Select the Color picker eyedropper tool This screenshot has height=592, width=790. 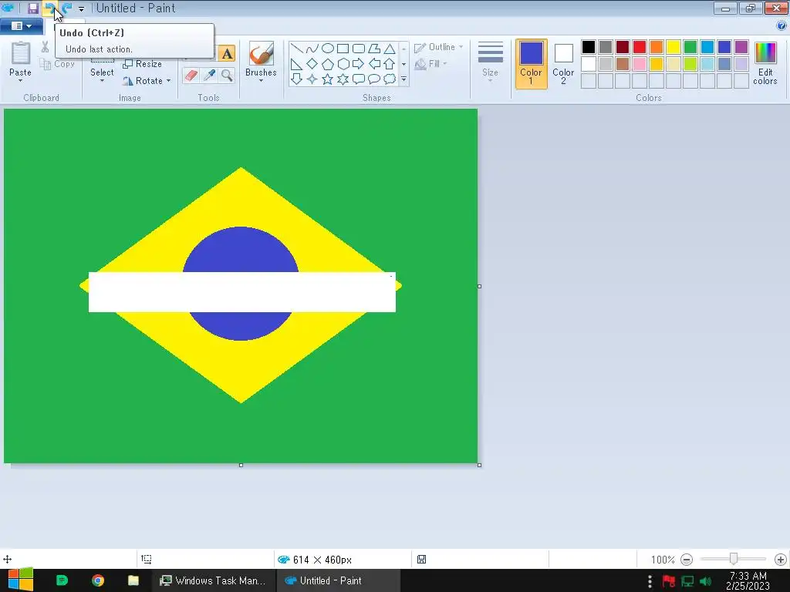pyautogui.click(x=209, y=76)
